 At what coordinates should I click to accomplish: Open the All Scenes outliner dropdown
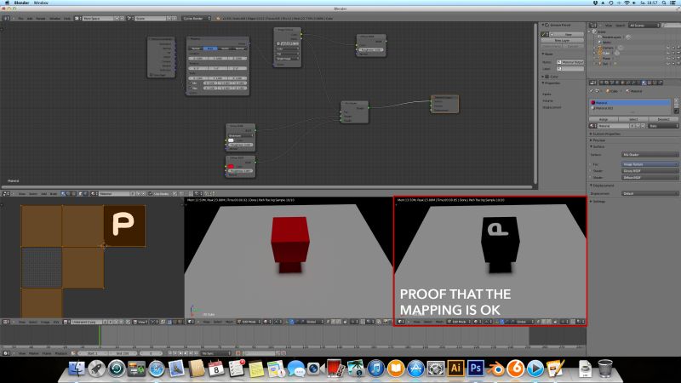pyautogui.click(x=644, y=26)
